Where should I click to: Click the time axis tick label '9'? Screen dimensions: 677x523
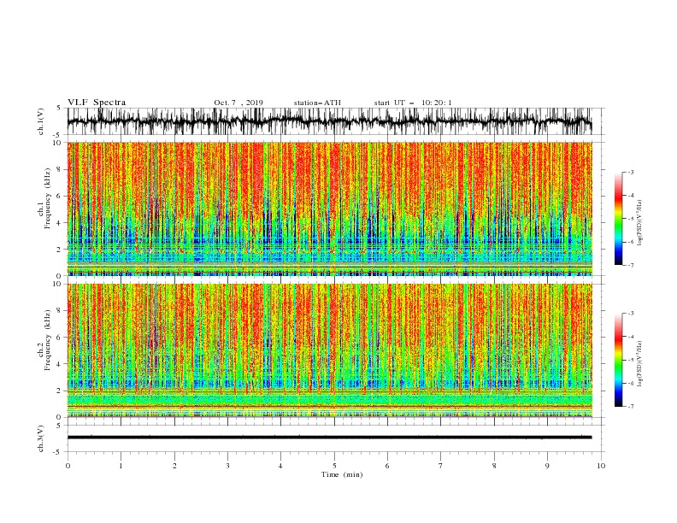point(547,466)
